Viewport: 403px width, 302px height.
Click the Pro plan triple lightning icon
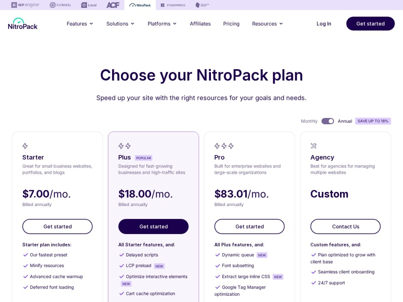click(224, 146)
